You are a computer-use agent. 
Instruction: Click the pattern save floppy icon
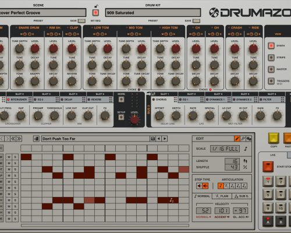[x=153, y=139]
